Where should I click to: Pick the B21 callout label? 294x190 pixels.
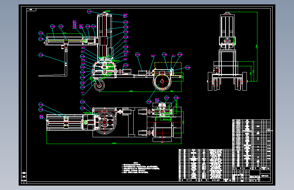point(83,93)
